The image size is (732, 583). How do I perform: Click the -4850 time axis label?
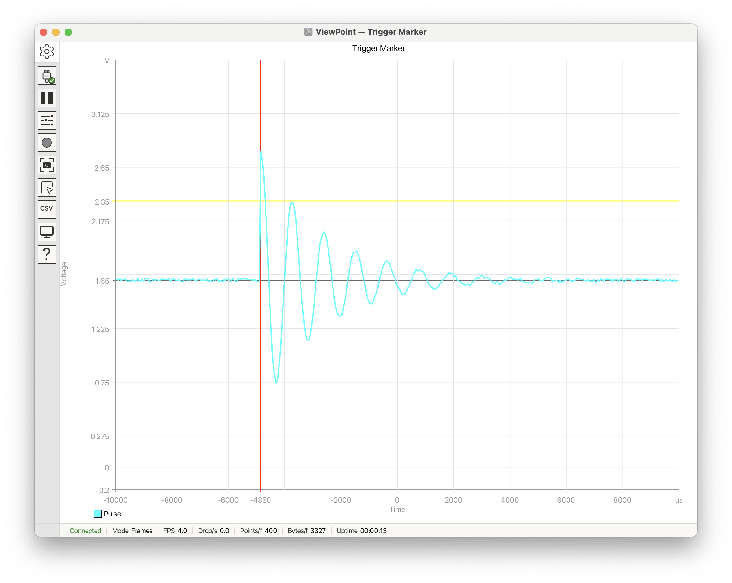pyautogui.click(x=261, y=500)
